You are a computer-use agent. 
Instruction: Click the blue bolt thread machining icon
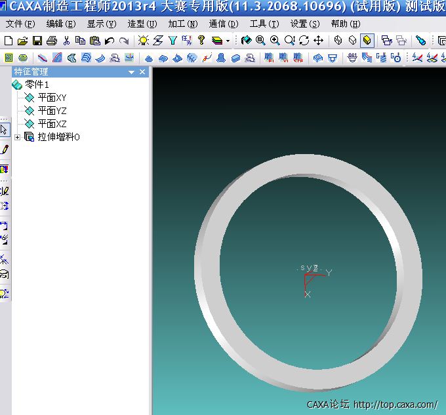click(x=221, y=58)
